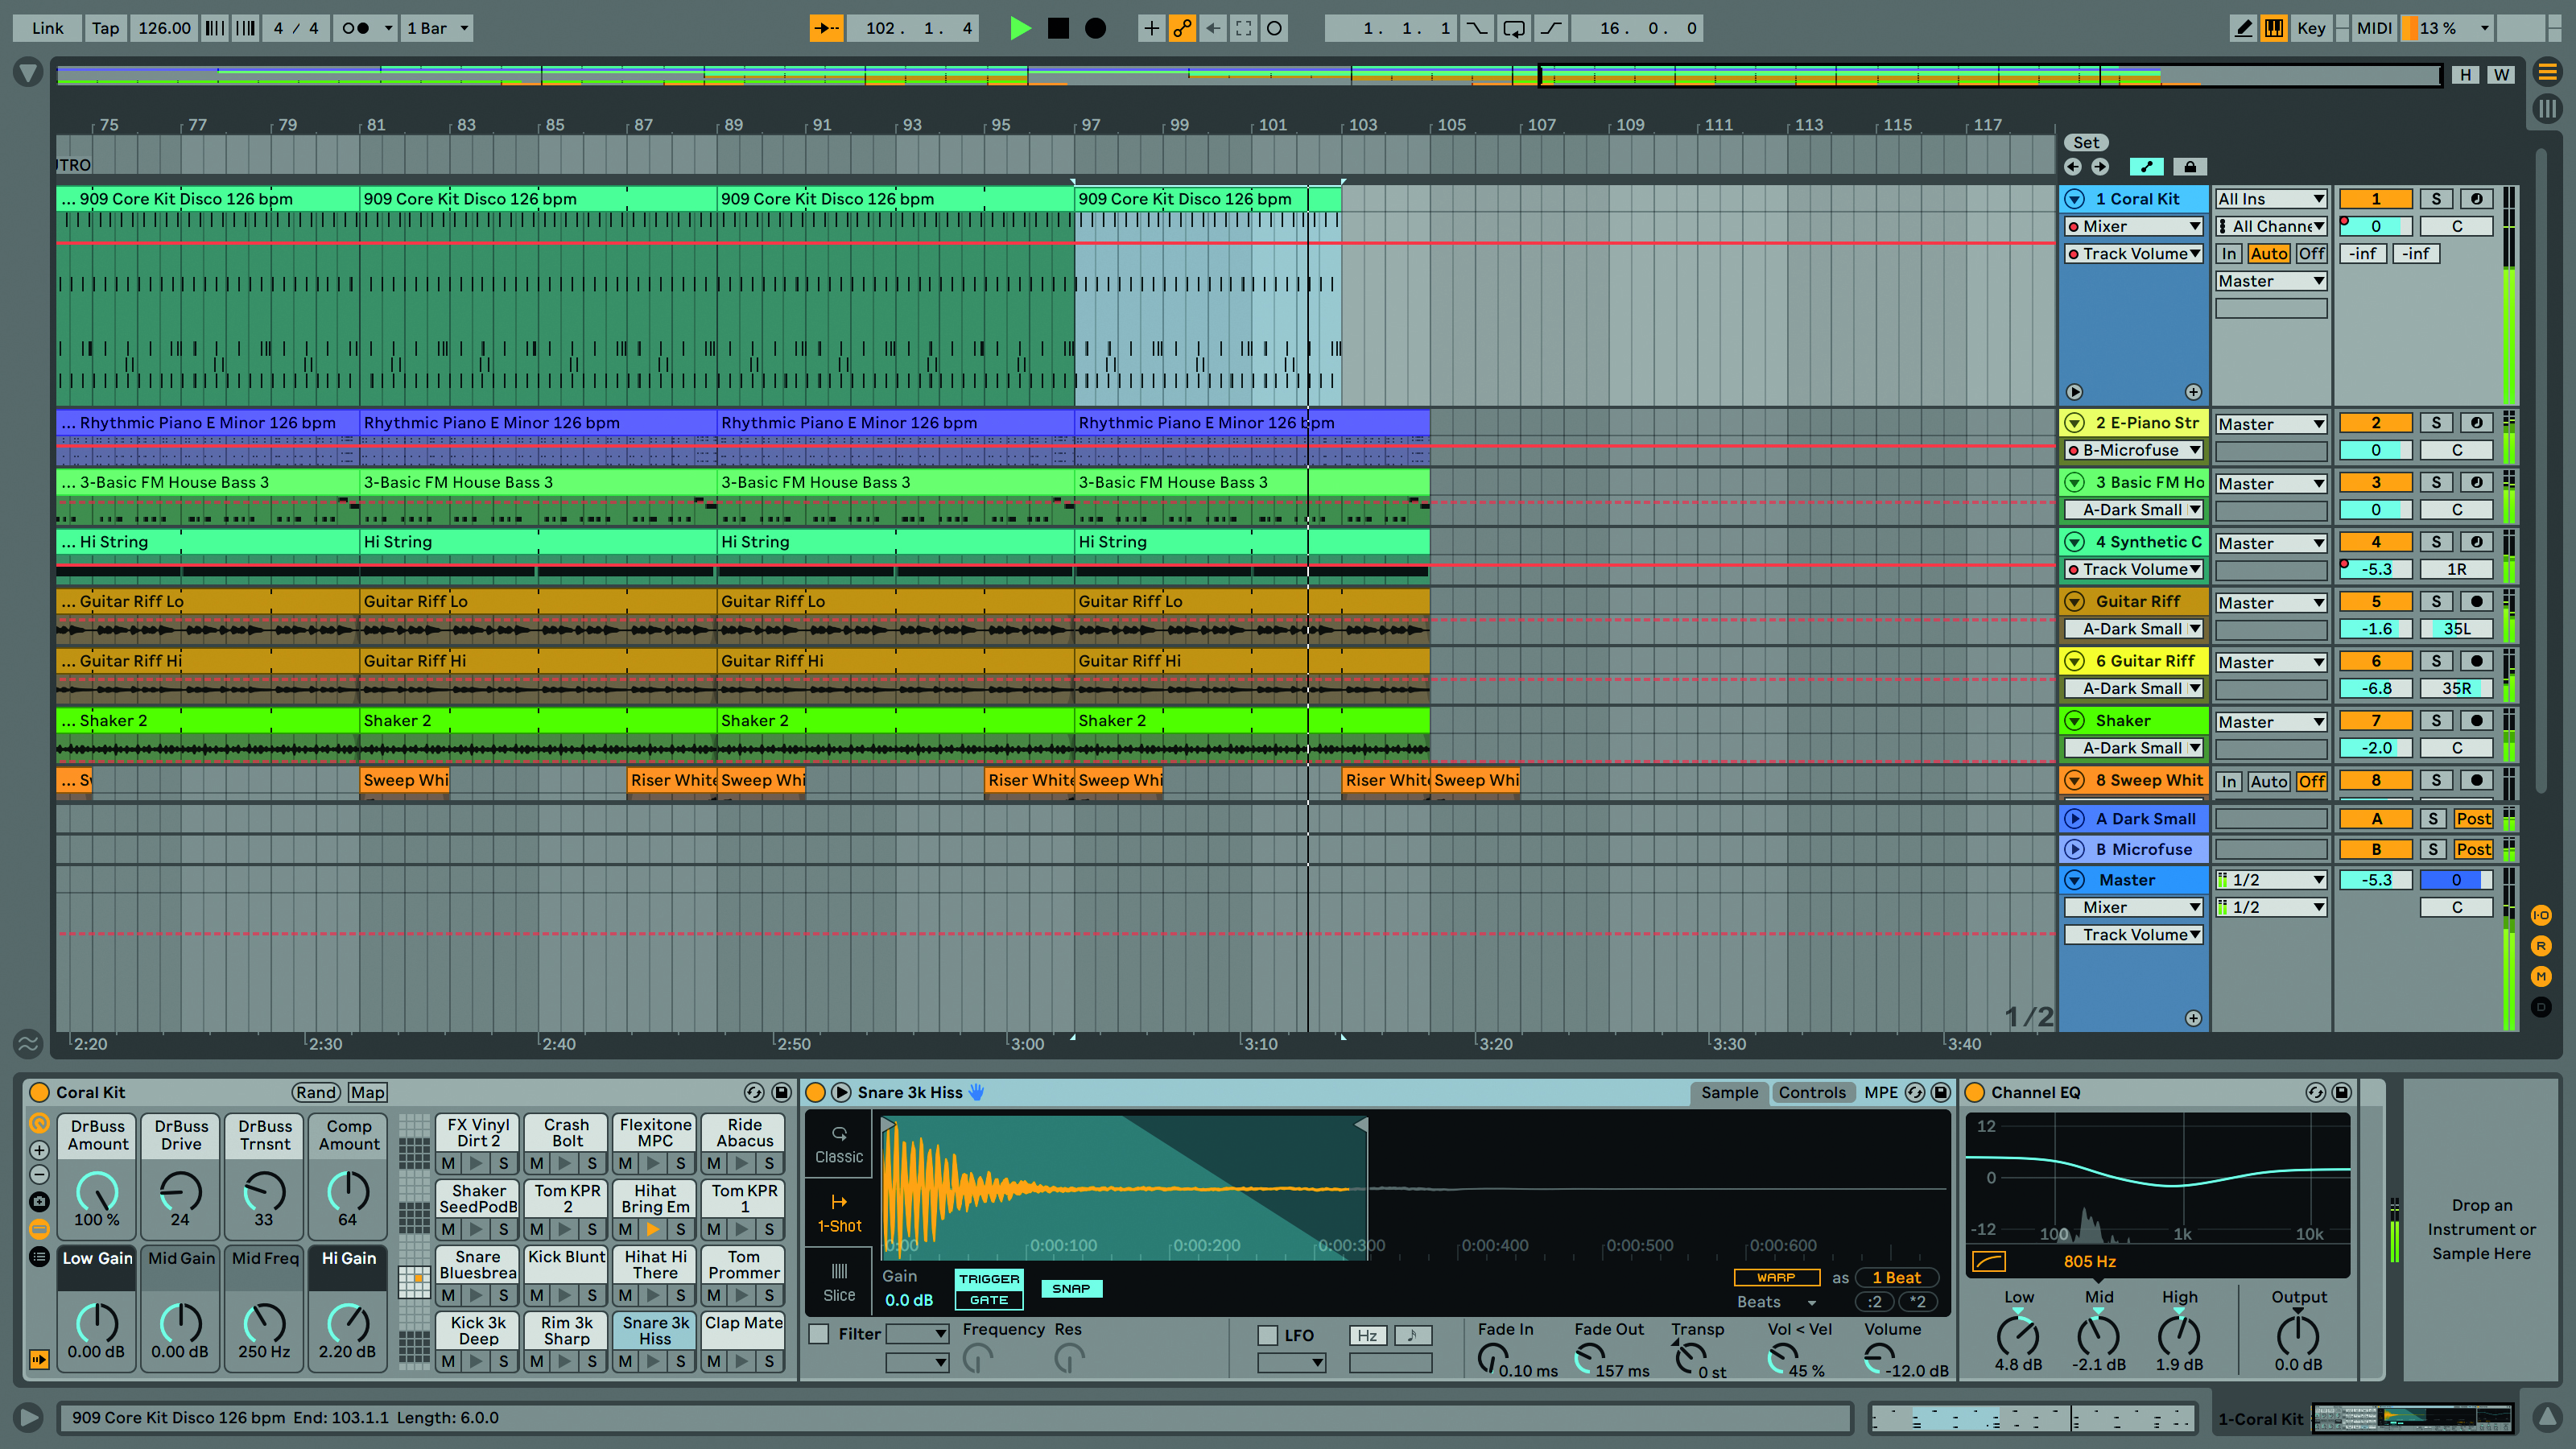Screen dimensions: 2576x1449
Task: Toggle the metronome button
Action: click(x=356, y=28)
